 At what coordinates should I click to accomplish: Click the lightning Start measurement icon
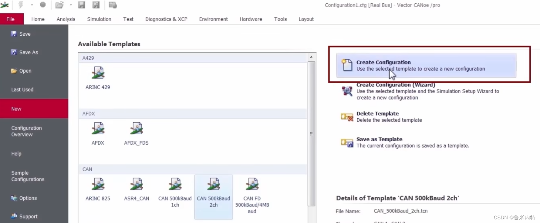[21, 5]
